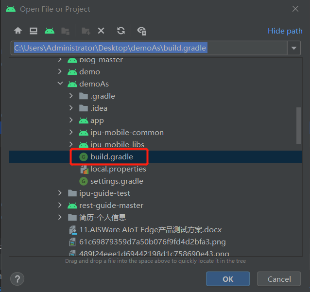Click the Android project directory toolbar icon
This screenshot has height=292, width=310.
(49, 31)
